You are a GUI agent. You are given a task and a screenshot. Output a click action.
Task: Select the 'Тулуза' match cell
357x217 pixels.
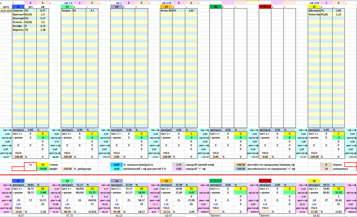click(67, 11)
